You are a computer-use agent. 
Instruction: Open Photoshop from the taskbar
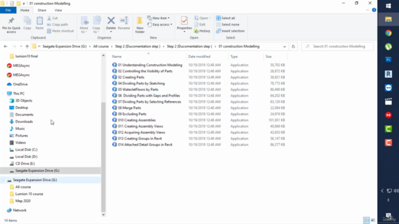[388, 60]
